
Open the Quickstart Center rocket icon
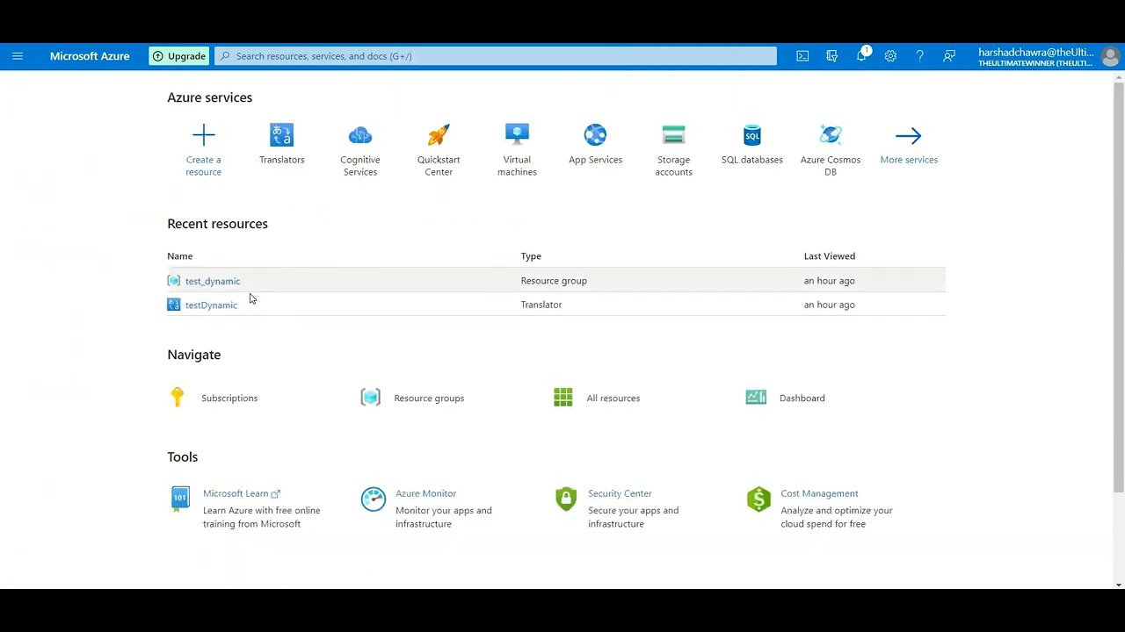click(x=439, y=135)
